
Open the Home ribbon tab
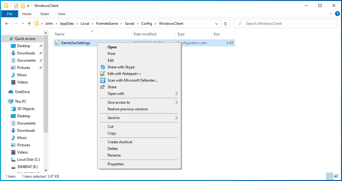coord(27,14)
